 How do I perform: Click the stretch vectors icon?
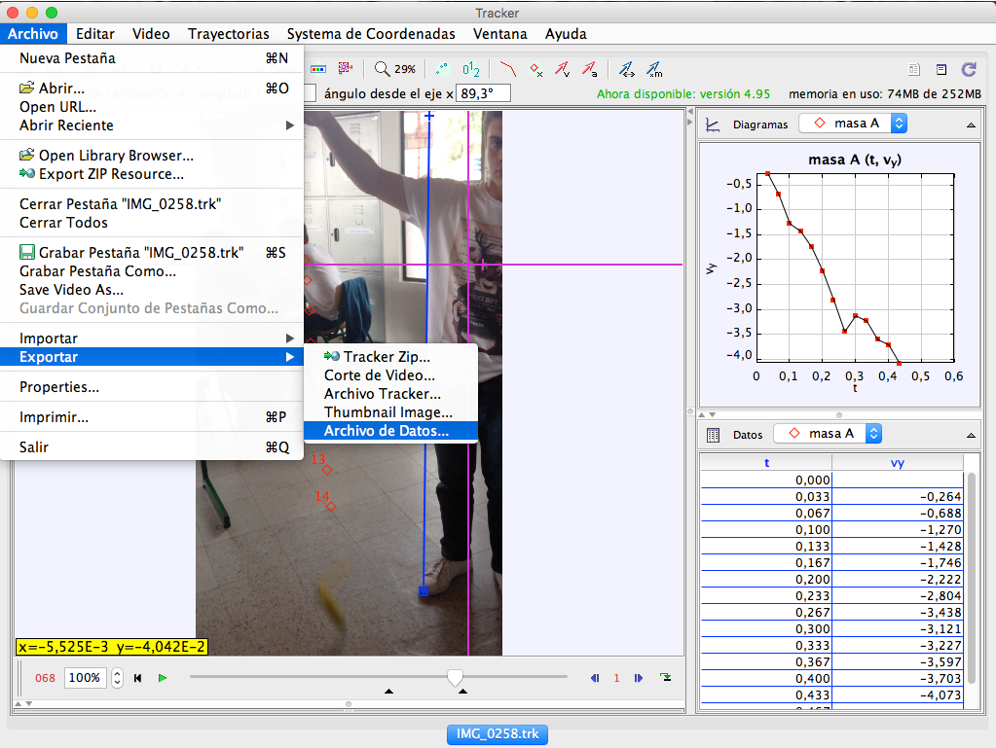(x=627, y=68)
